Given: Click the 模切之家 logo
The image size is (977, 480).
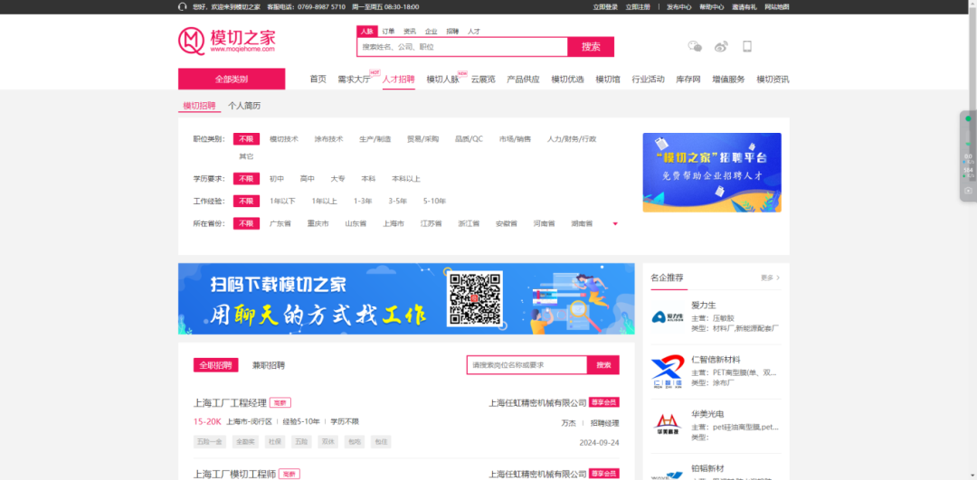Looking at the screenshot, I should [226, 42].
